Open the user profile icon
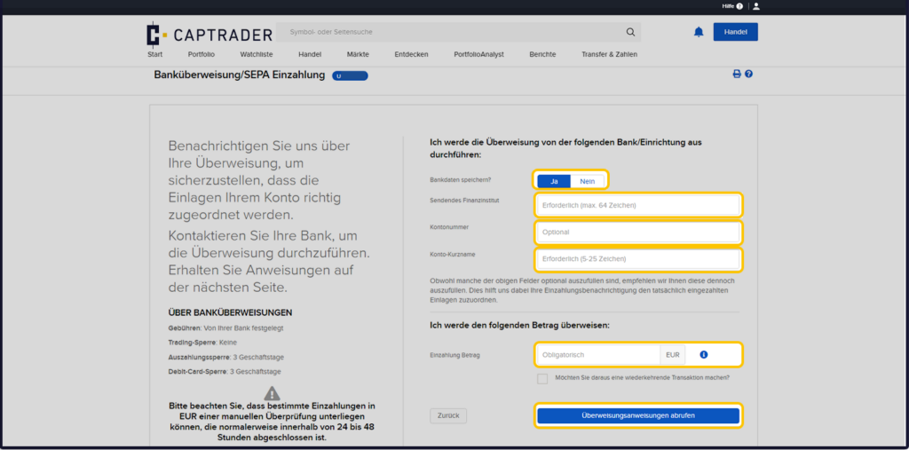The image size is (909, 450). coord(756,6)
